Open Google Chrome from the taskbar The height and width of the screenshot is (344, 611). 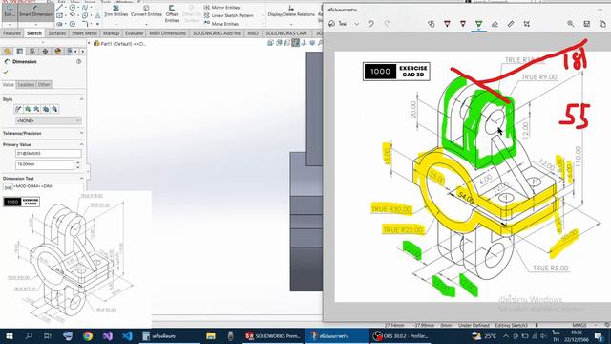(x=88, y=335)
